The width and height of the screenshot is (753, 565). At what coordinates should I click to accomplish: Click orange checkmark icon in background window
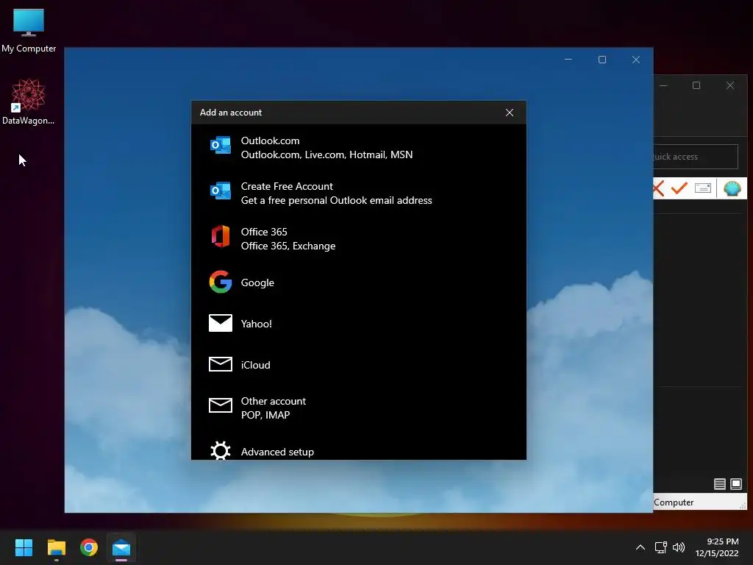point(679,188)
